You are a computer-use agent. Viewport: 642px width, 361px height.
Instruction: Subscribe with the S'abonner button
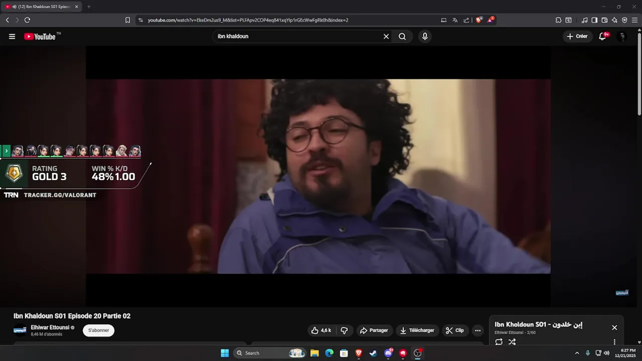[99, 330]
